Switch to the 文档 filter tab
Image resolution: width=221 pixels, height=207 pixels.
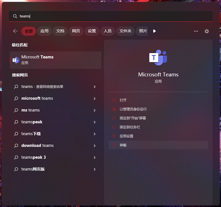click(60, 31)
